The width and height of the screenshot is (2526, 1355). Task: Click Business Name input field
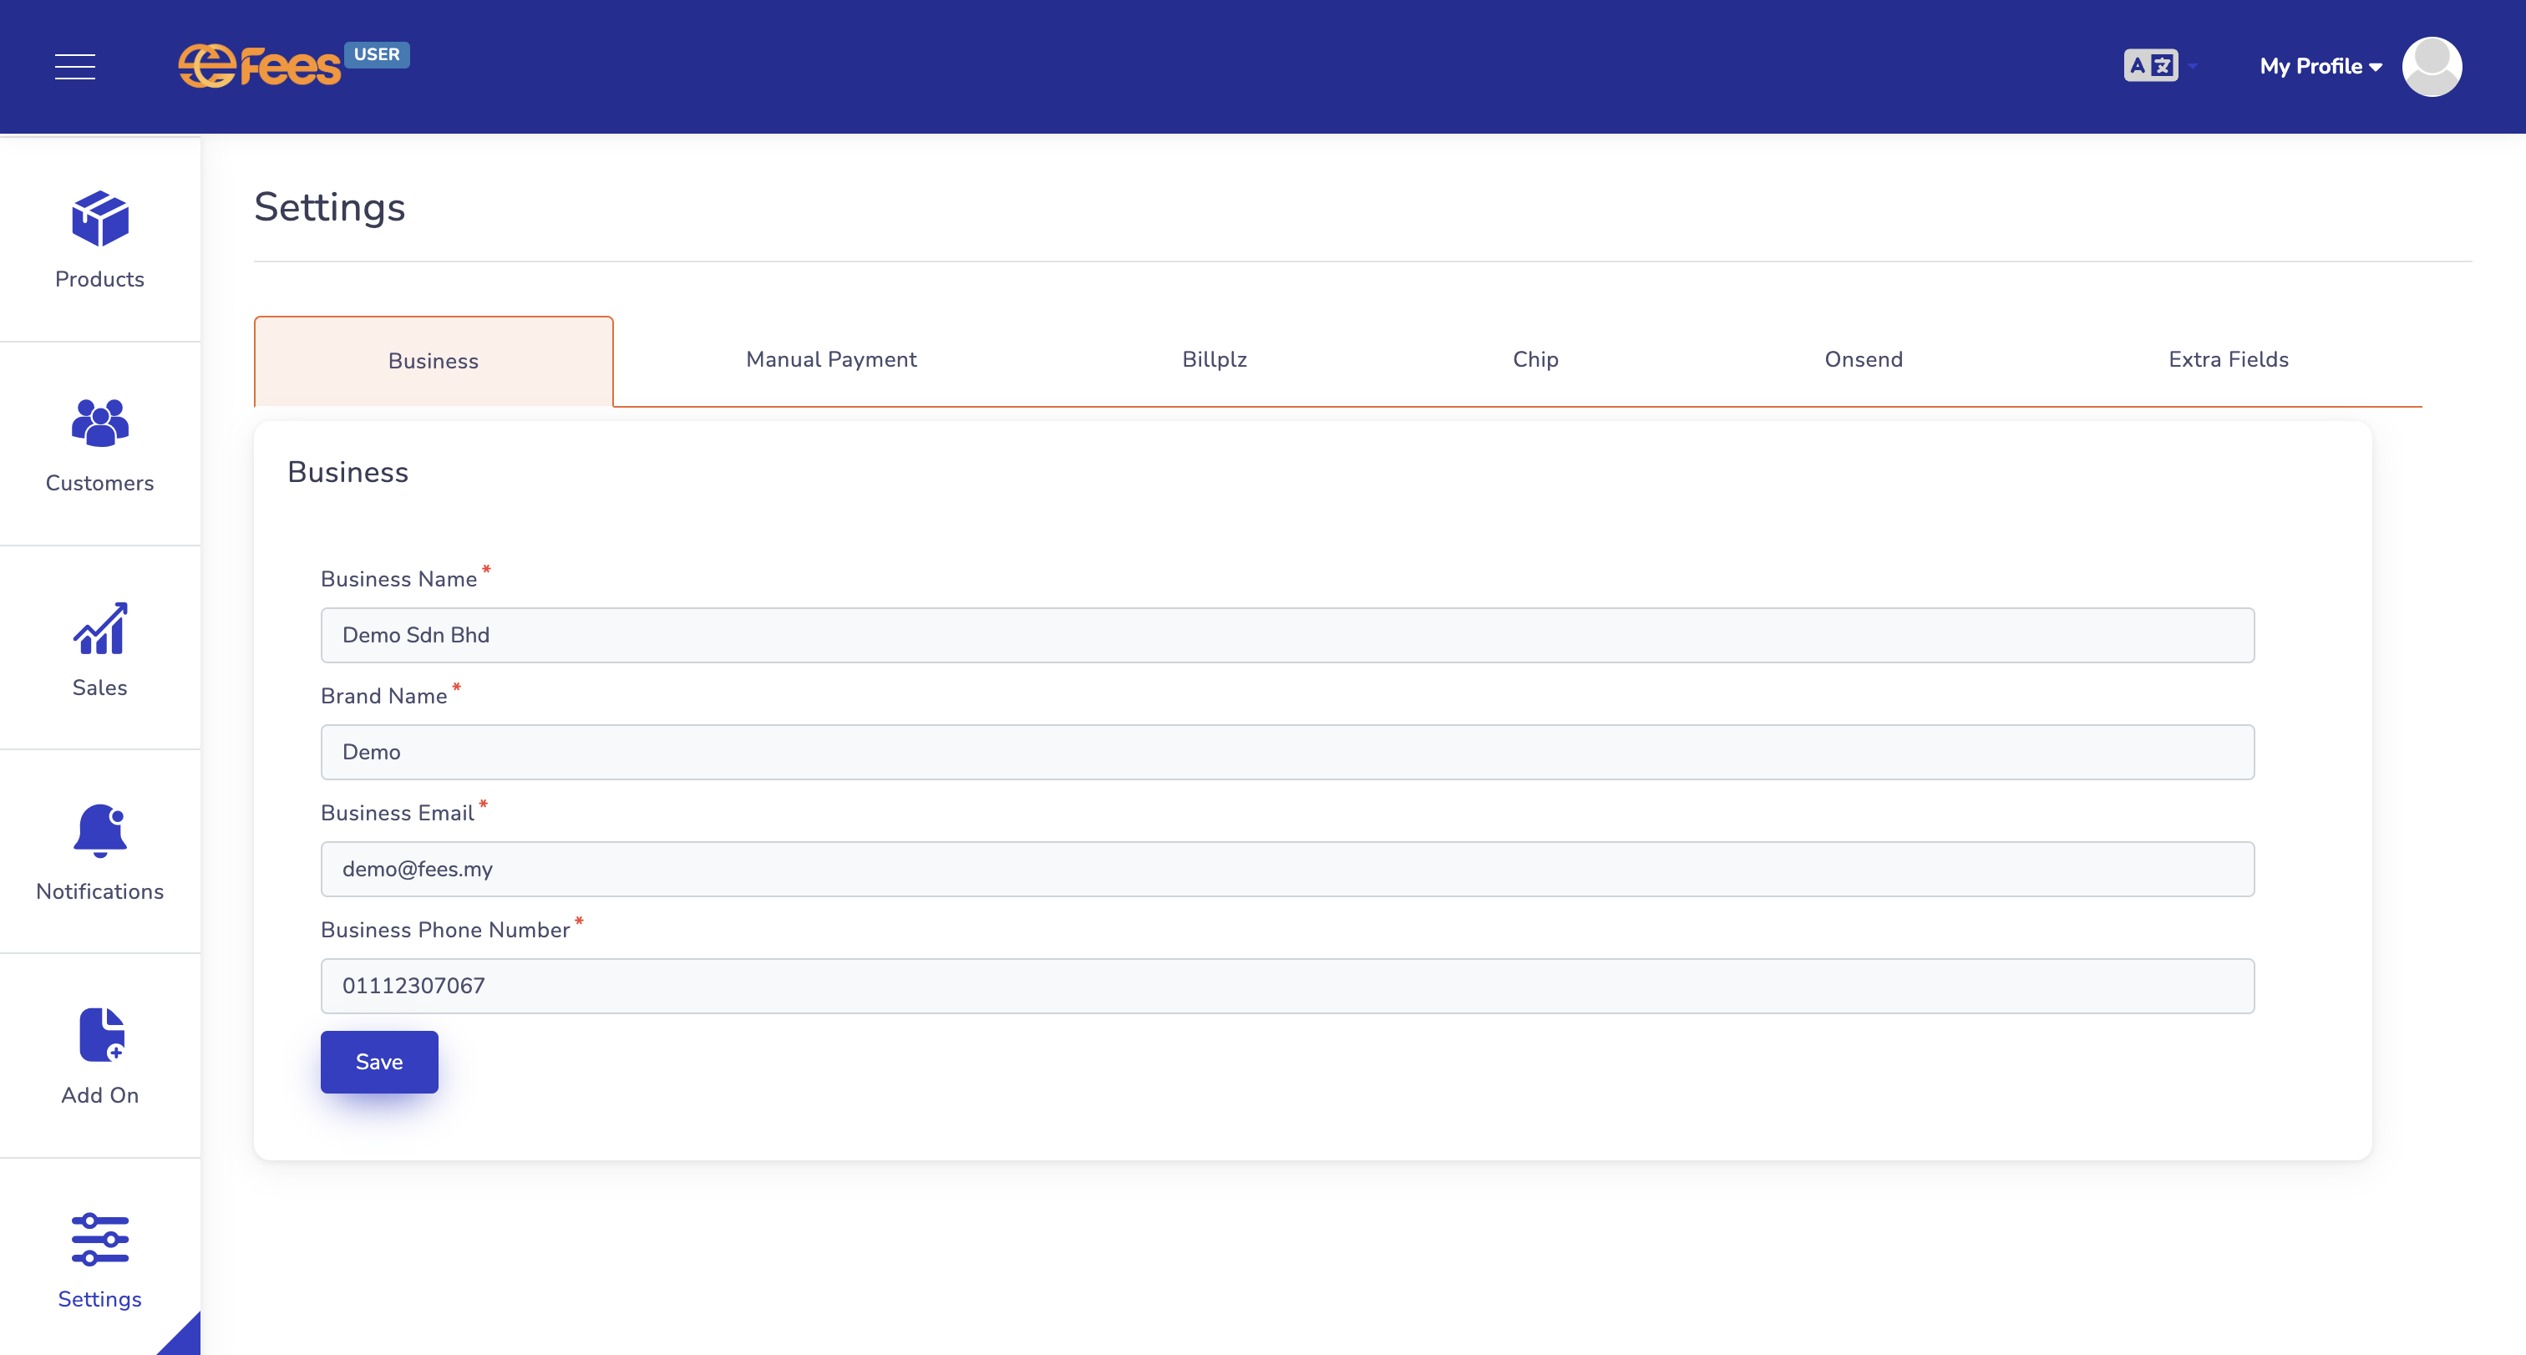(1286, 633)
